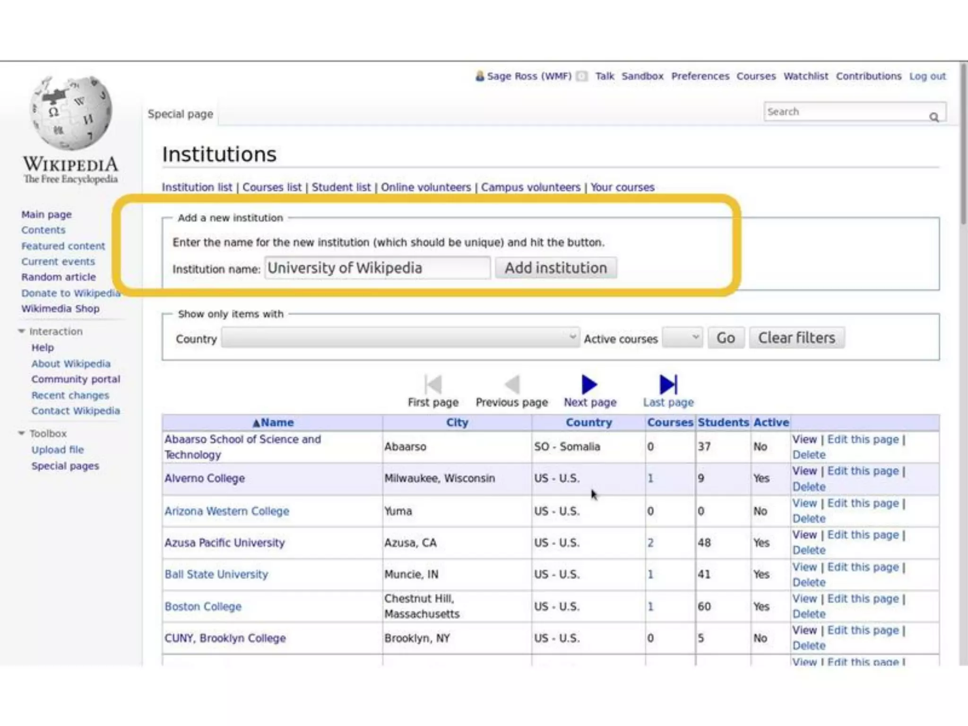Open the Ball State University link
The width and height of the screenshot is (968, 726).
click(x=216, y=574)
